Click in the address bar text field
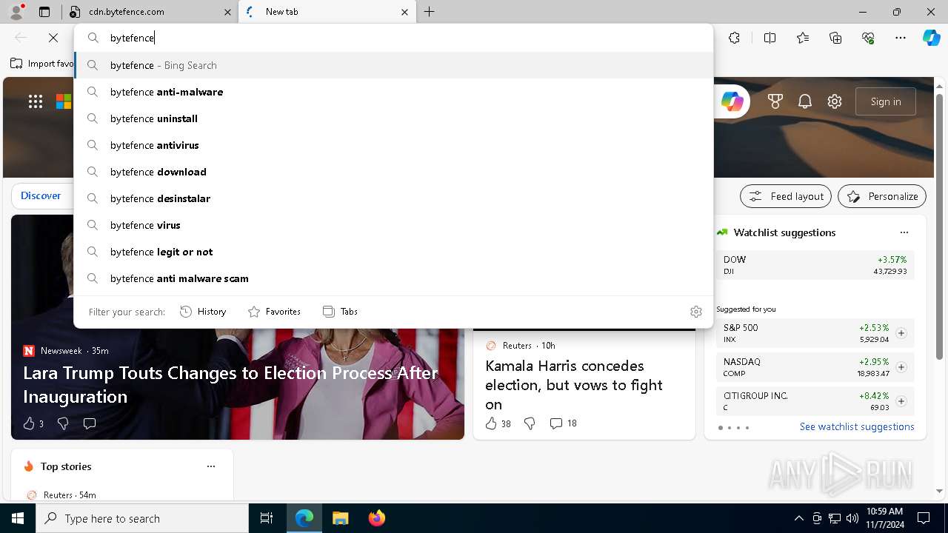Screen dimensions: 948x533 coord(393,38)
